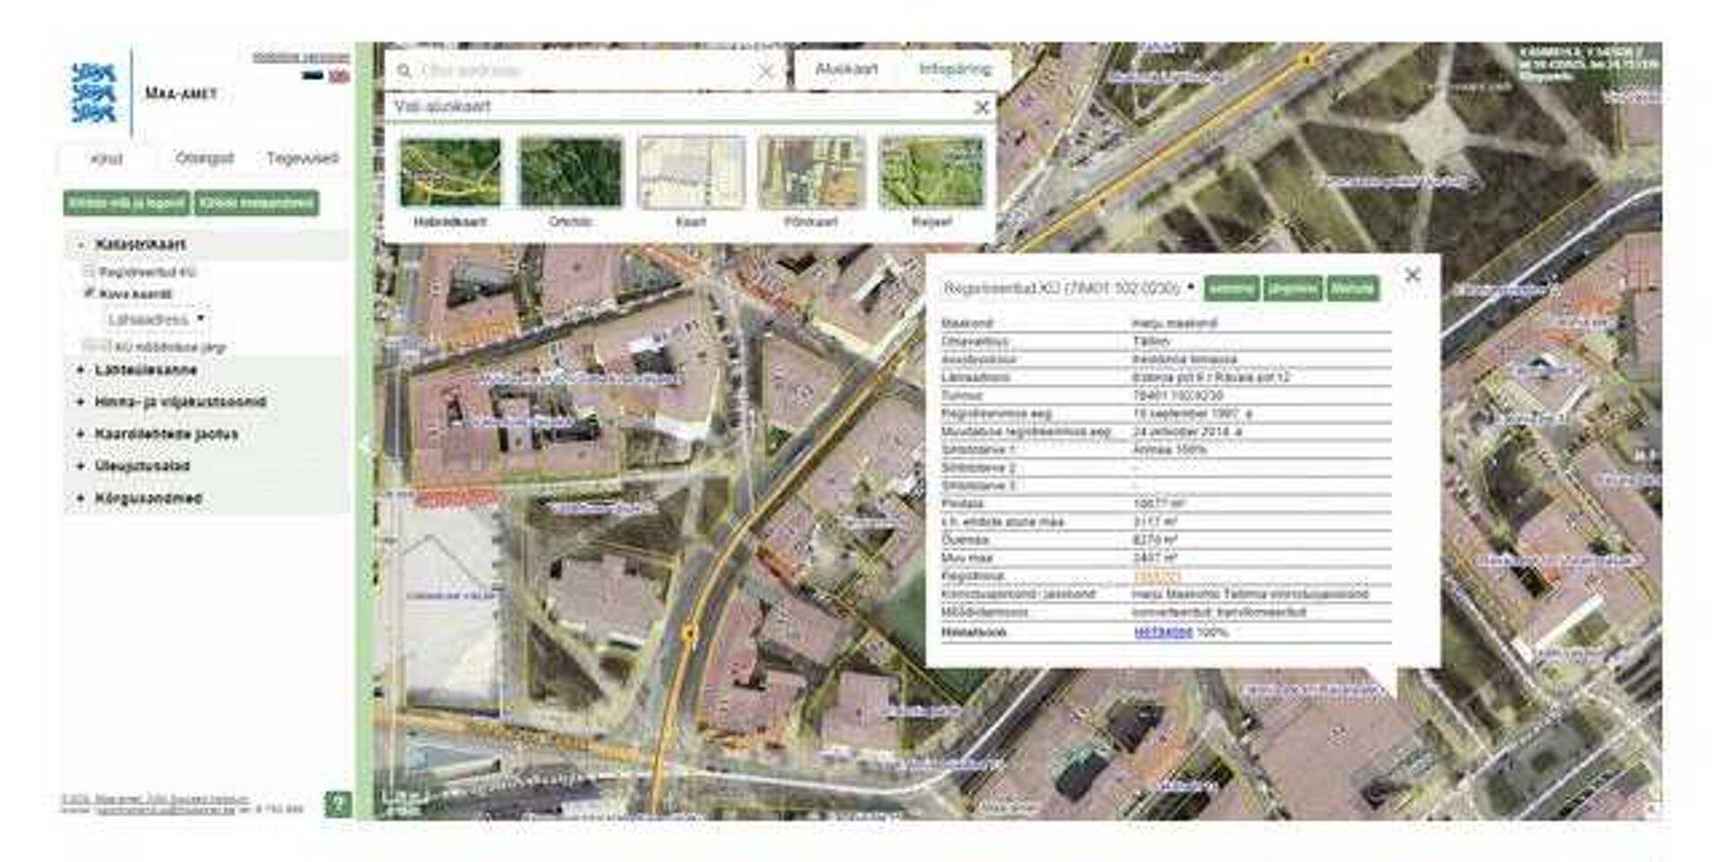Switch to the Otsingud tab
Image resolution: width=1725 pixels, height=862 pixels.
[x=205, y=158]
